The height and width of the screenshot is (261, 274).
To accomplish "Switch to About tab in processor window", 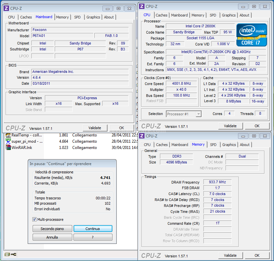I will (244, 15).
